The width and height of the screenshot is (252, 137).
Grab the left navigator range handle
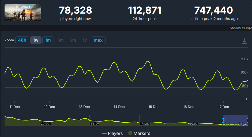pyautogui.click(x=223, y=120)
